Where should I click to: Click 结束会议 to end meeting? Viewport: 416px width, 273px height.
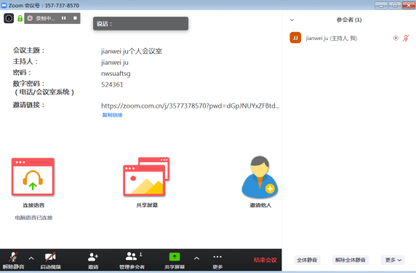265,260
